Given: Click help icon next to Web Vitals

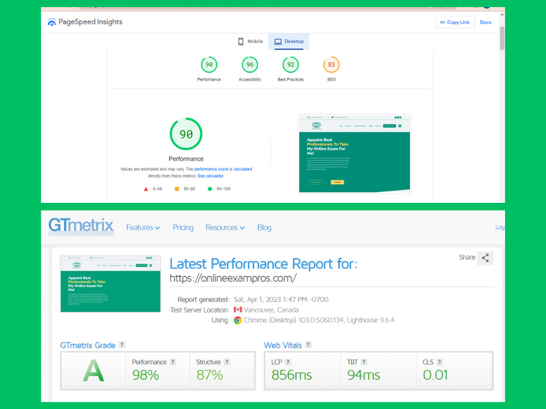Looking at the screenshot, I should click(308, 345).
